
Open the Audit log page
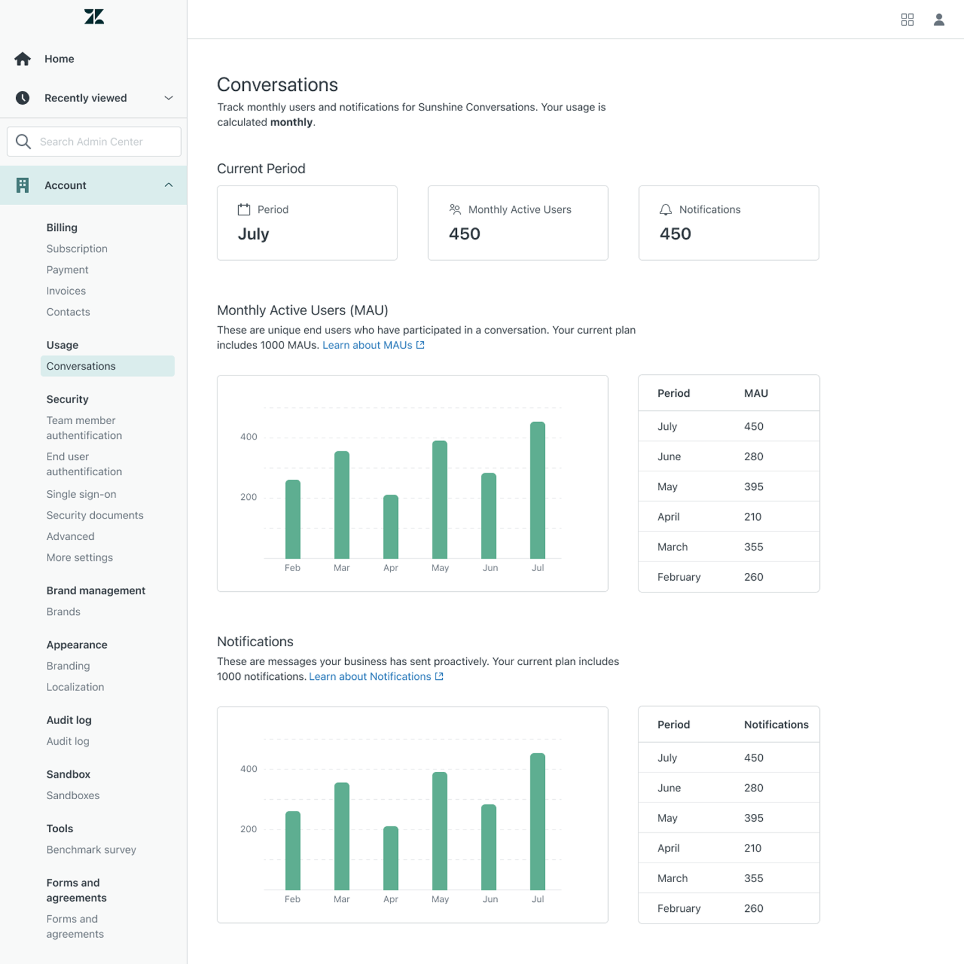(x=68, y=741)
